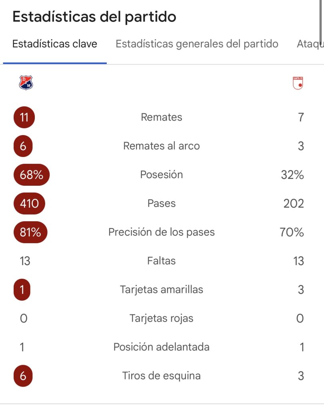The image size is (324, 409).
Task: Tap the 410 Pases badge
Action: coord(29,203)
